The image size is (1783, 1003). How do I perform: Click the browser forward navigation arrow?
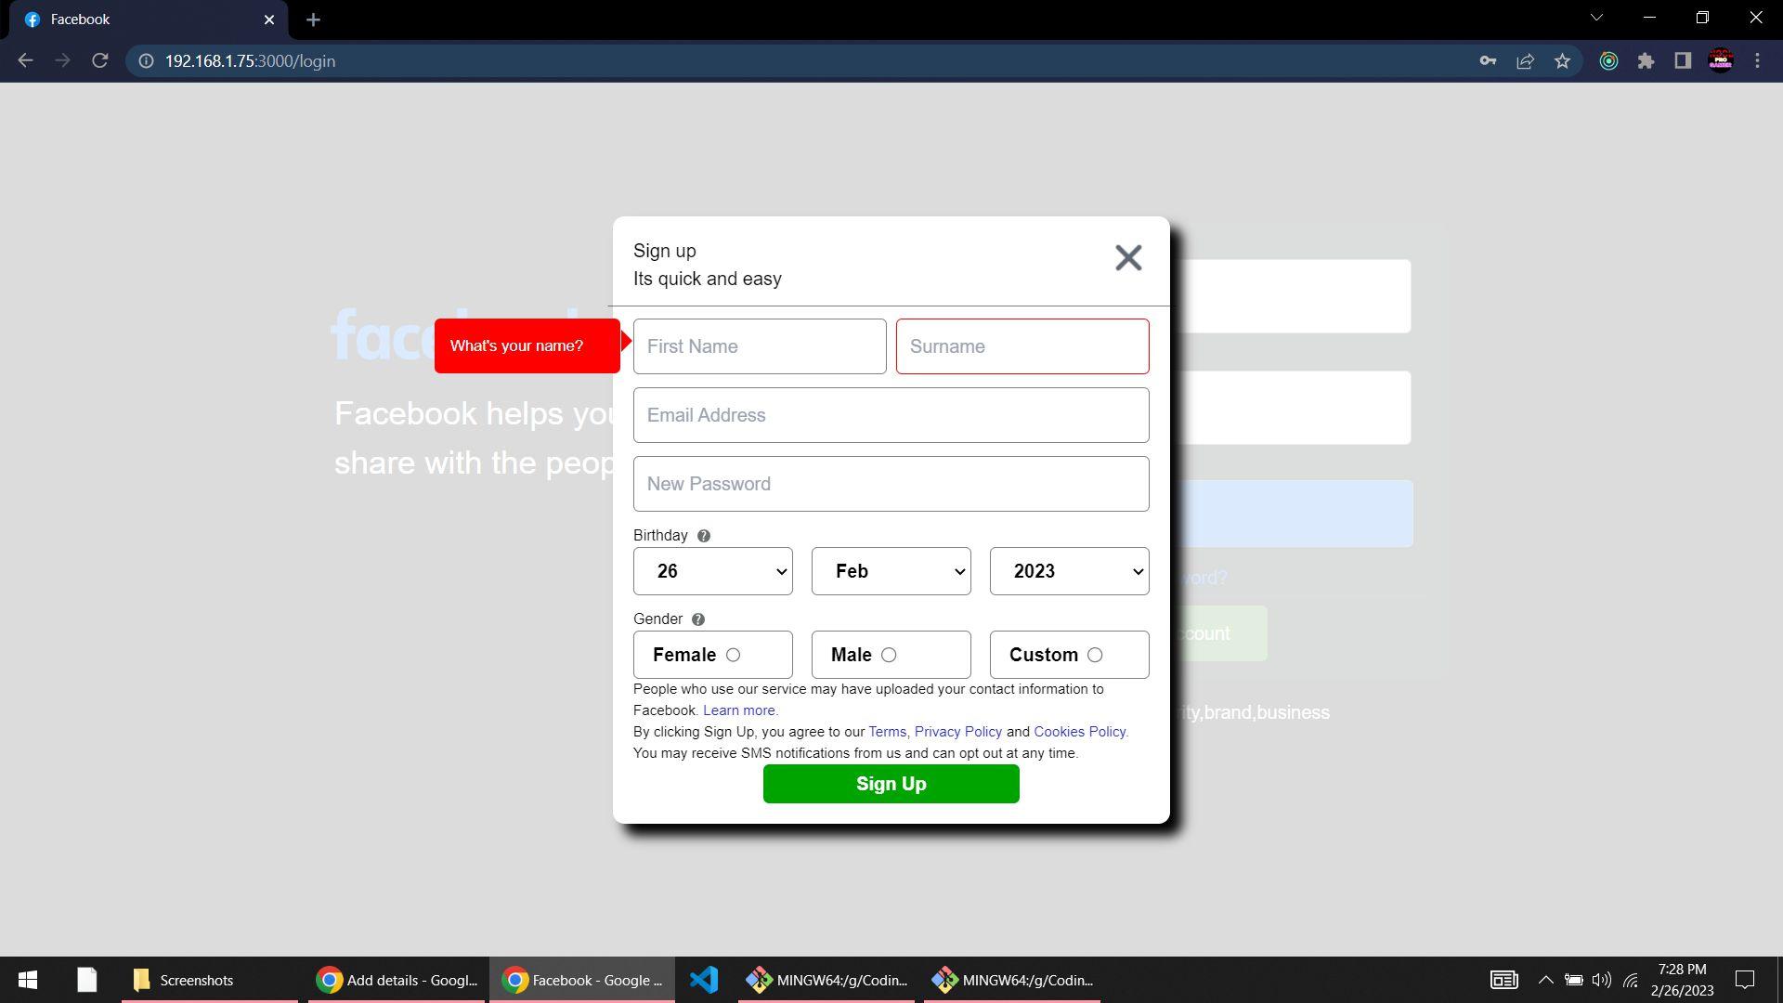click(62, 60)
